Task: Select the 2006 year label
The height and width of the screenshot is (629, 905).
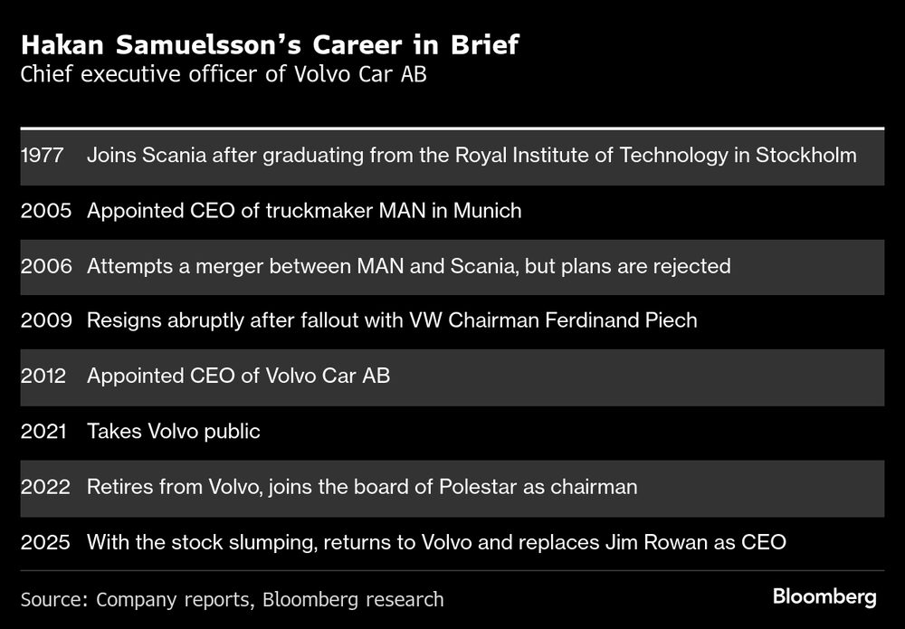Action: coord(43,266)
